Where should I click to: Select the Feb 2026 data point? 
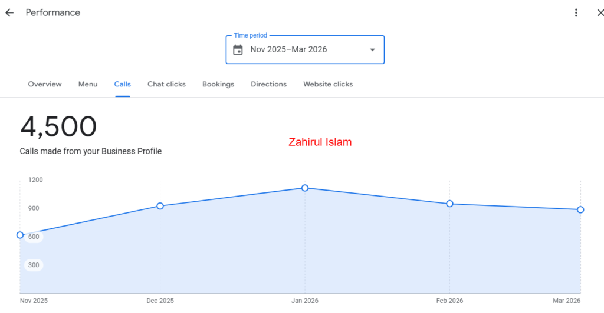[x=449, y=204]
